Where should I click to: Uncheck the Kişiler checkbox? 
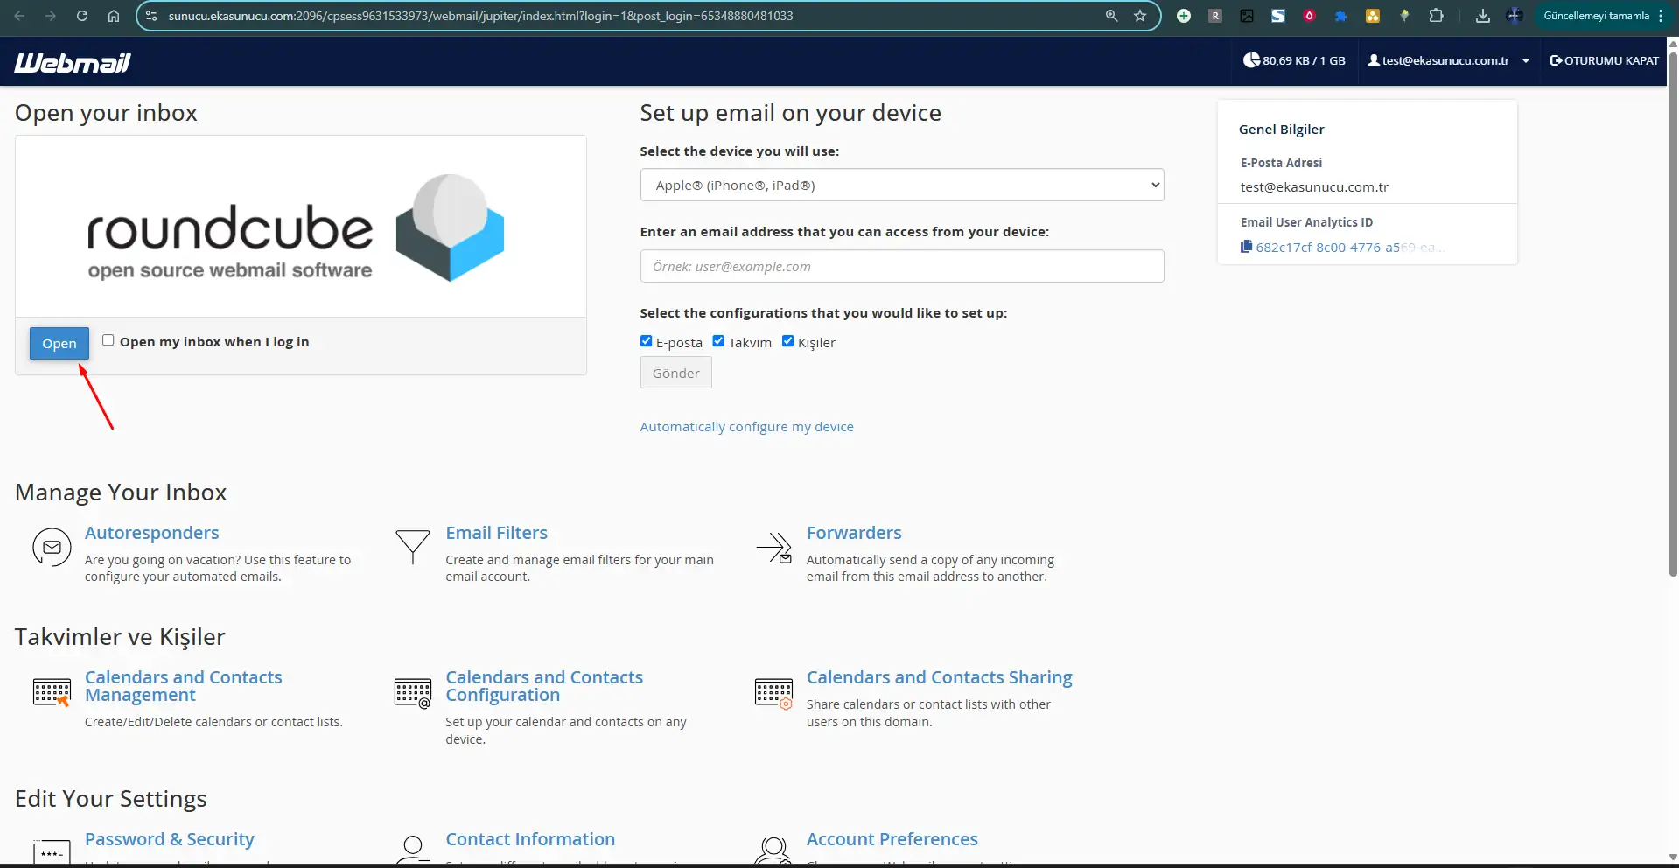787,341
